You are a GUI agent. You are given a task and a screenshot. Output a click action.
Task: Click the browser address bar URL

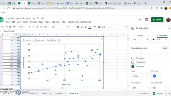pos(65,8)
